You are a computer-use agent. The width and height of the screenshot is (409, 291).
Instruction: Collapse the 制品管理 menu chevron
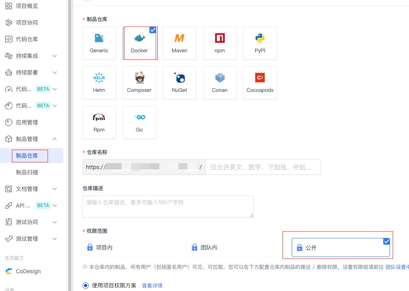(x=55, y=139)
